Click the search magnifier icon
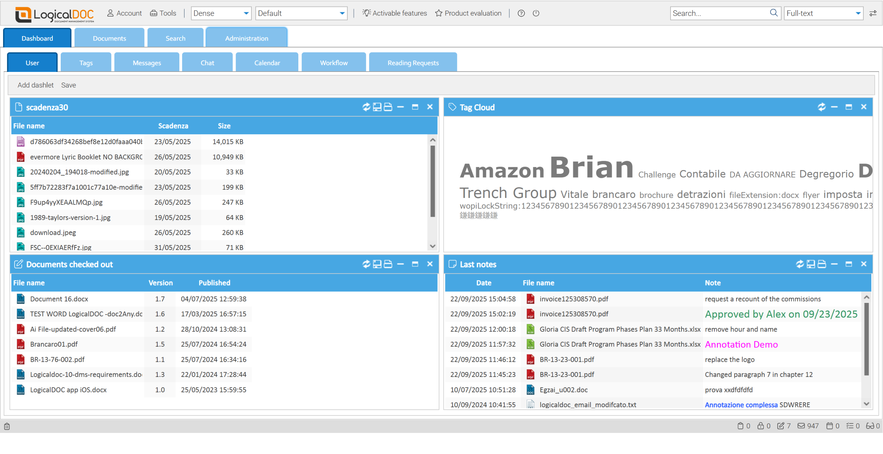This screenshot has width=883, height=454. (x=774, y=13)
